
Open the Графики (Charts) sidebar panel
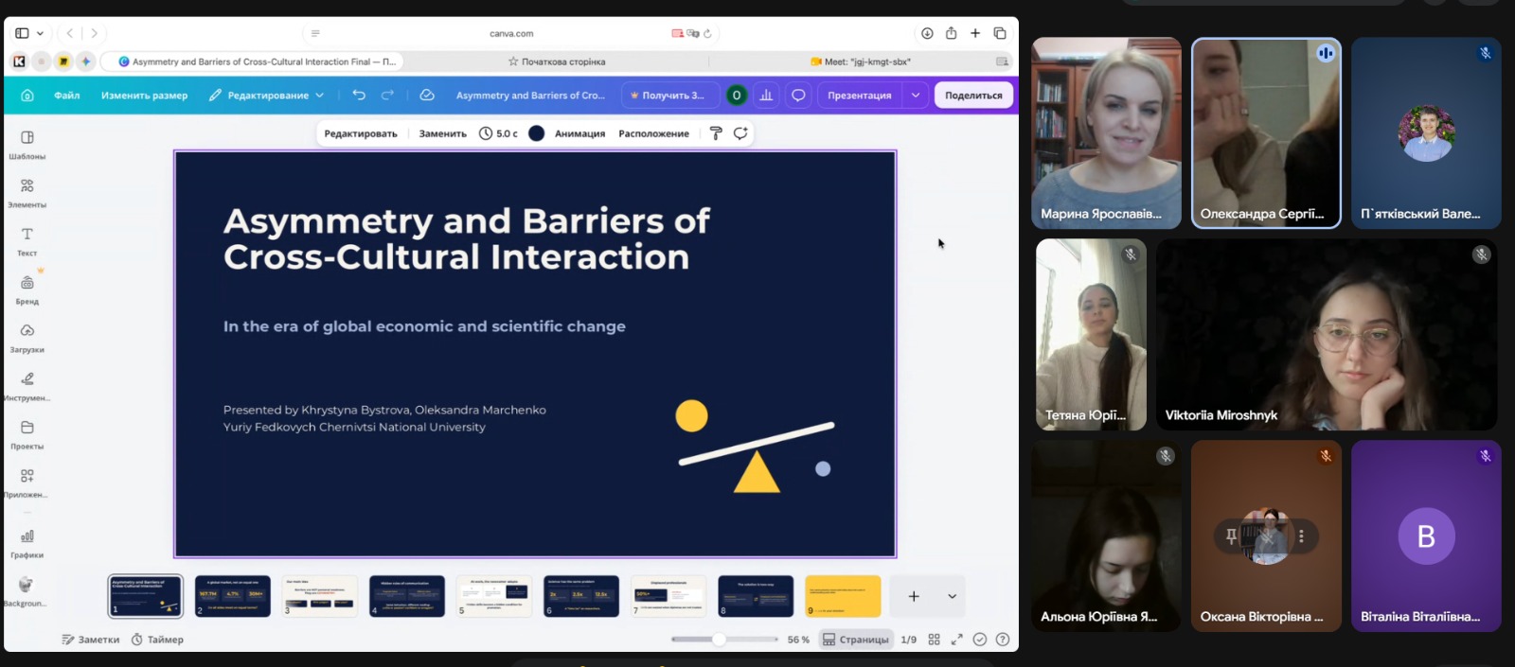(x=27, y=542)
